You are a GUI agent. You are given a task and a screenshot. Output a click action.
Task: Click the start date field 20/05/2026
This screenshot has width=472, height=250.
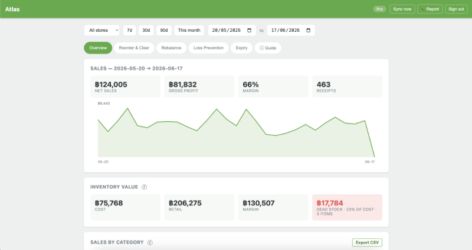[232, 31]
